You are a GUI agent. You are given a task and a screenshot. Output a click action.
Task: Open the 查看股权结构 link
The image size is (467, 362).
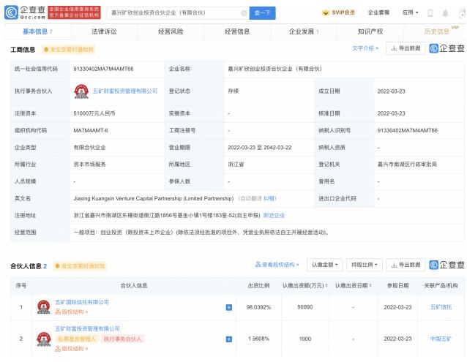(x=277, y=265)
